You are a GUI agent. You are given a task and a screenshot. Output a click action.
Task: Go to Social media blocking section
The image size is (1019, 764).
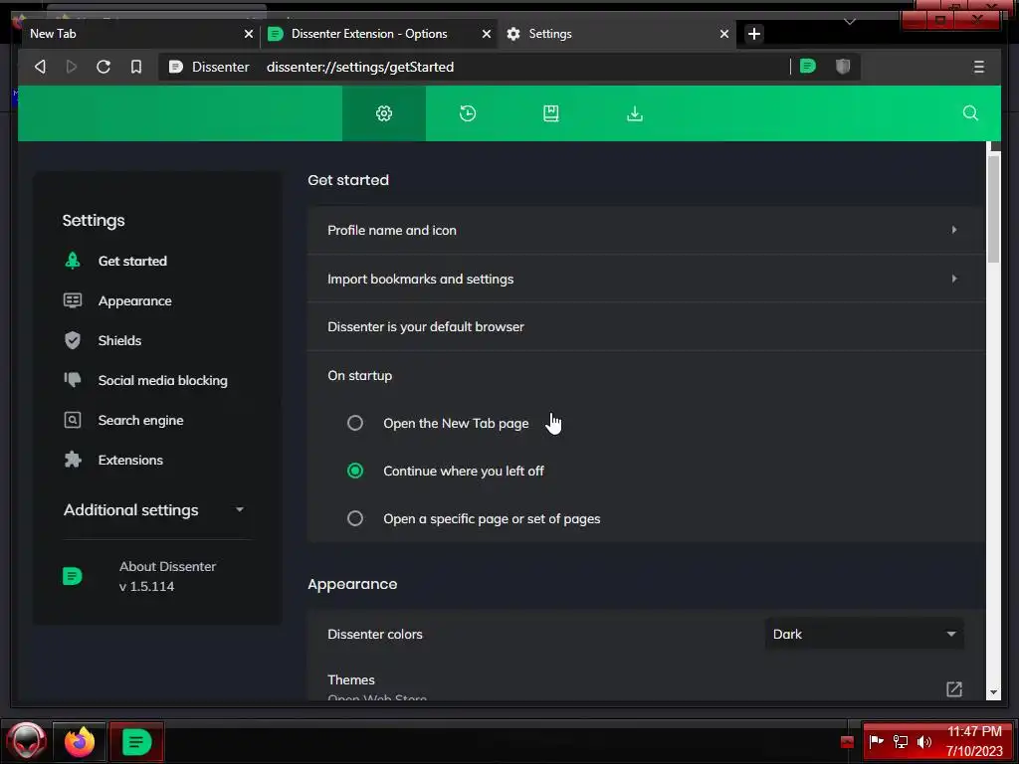pyautogui.click(x=162, y=380)
